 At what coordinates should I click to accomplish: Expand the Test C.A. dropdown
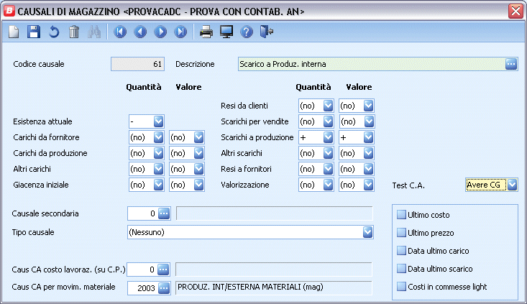pyautogui.click(x=512, y=185)
